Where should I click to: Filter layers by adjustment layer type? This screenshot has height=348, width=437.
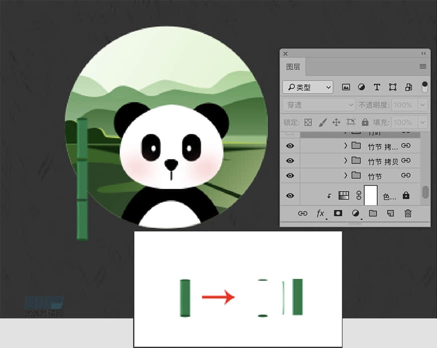[361, 87]
